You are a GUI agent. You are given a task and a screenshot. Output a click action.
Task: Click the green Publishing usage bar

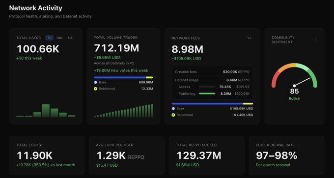207,93
